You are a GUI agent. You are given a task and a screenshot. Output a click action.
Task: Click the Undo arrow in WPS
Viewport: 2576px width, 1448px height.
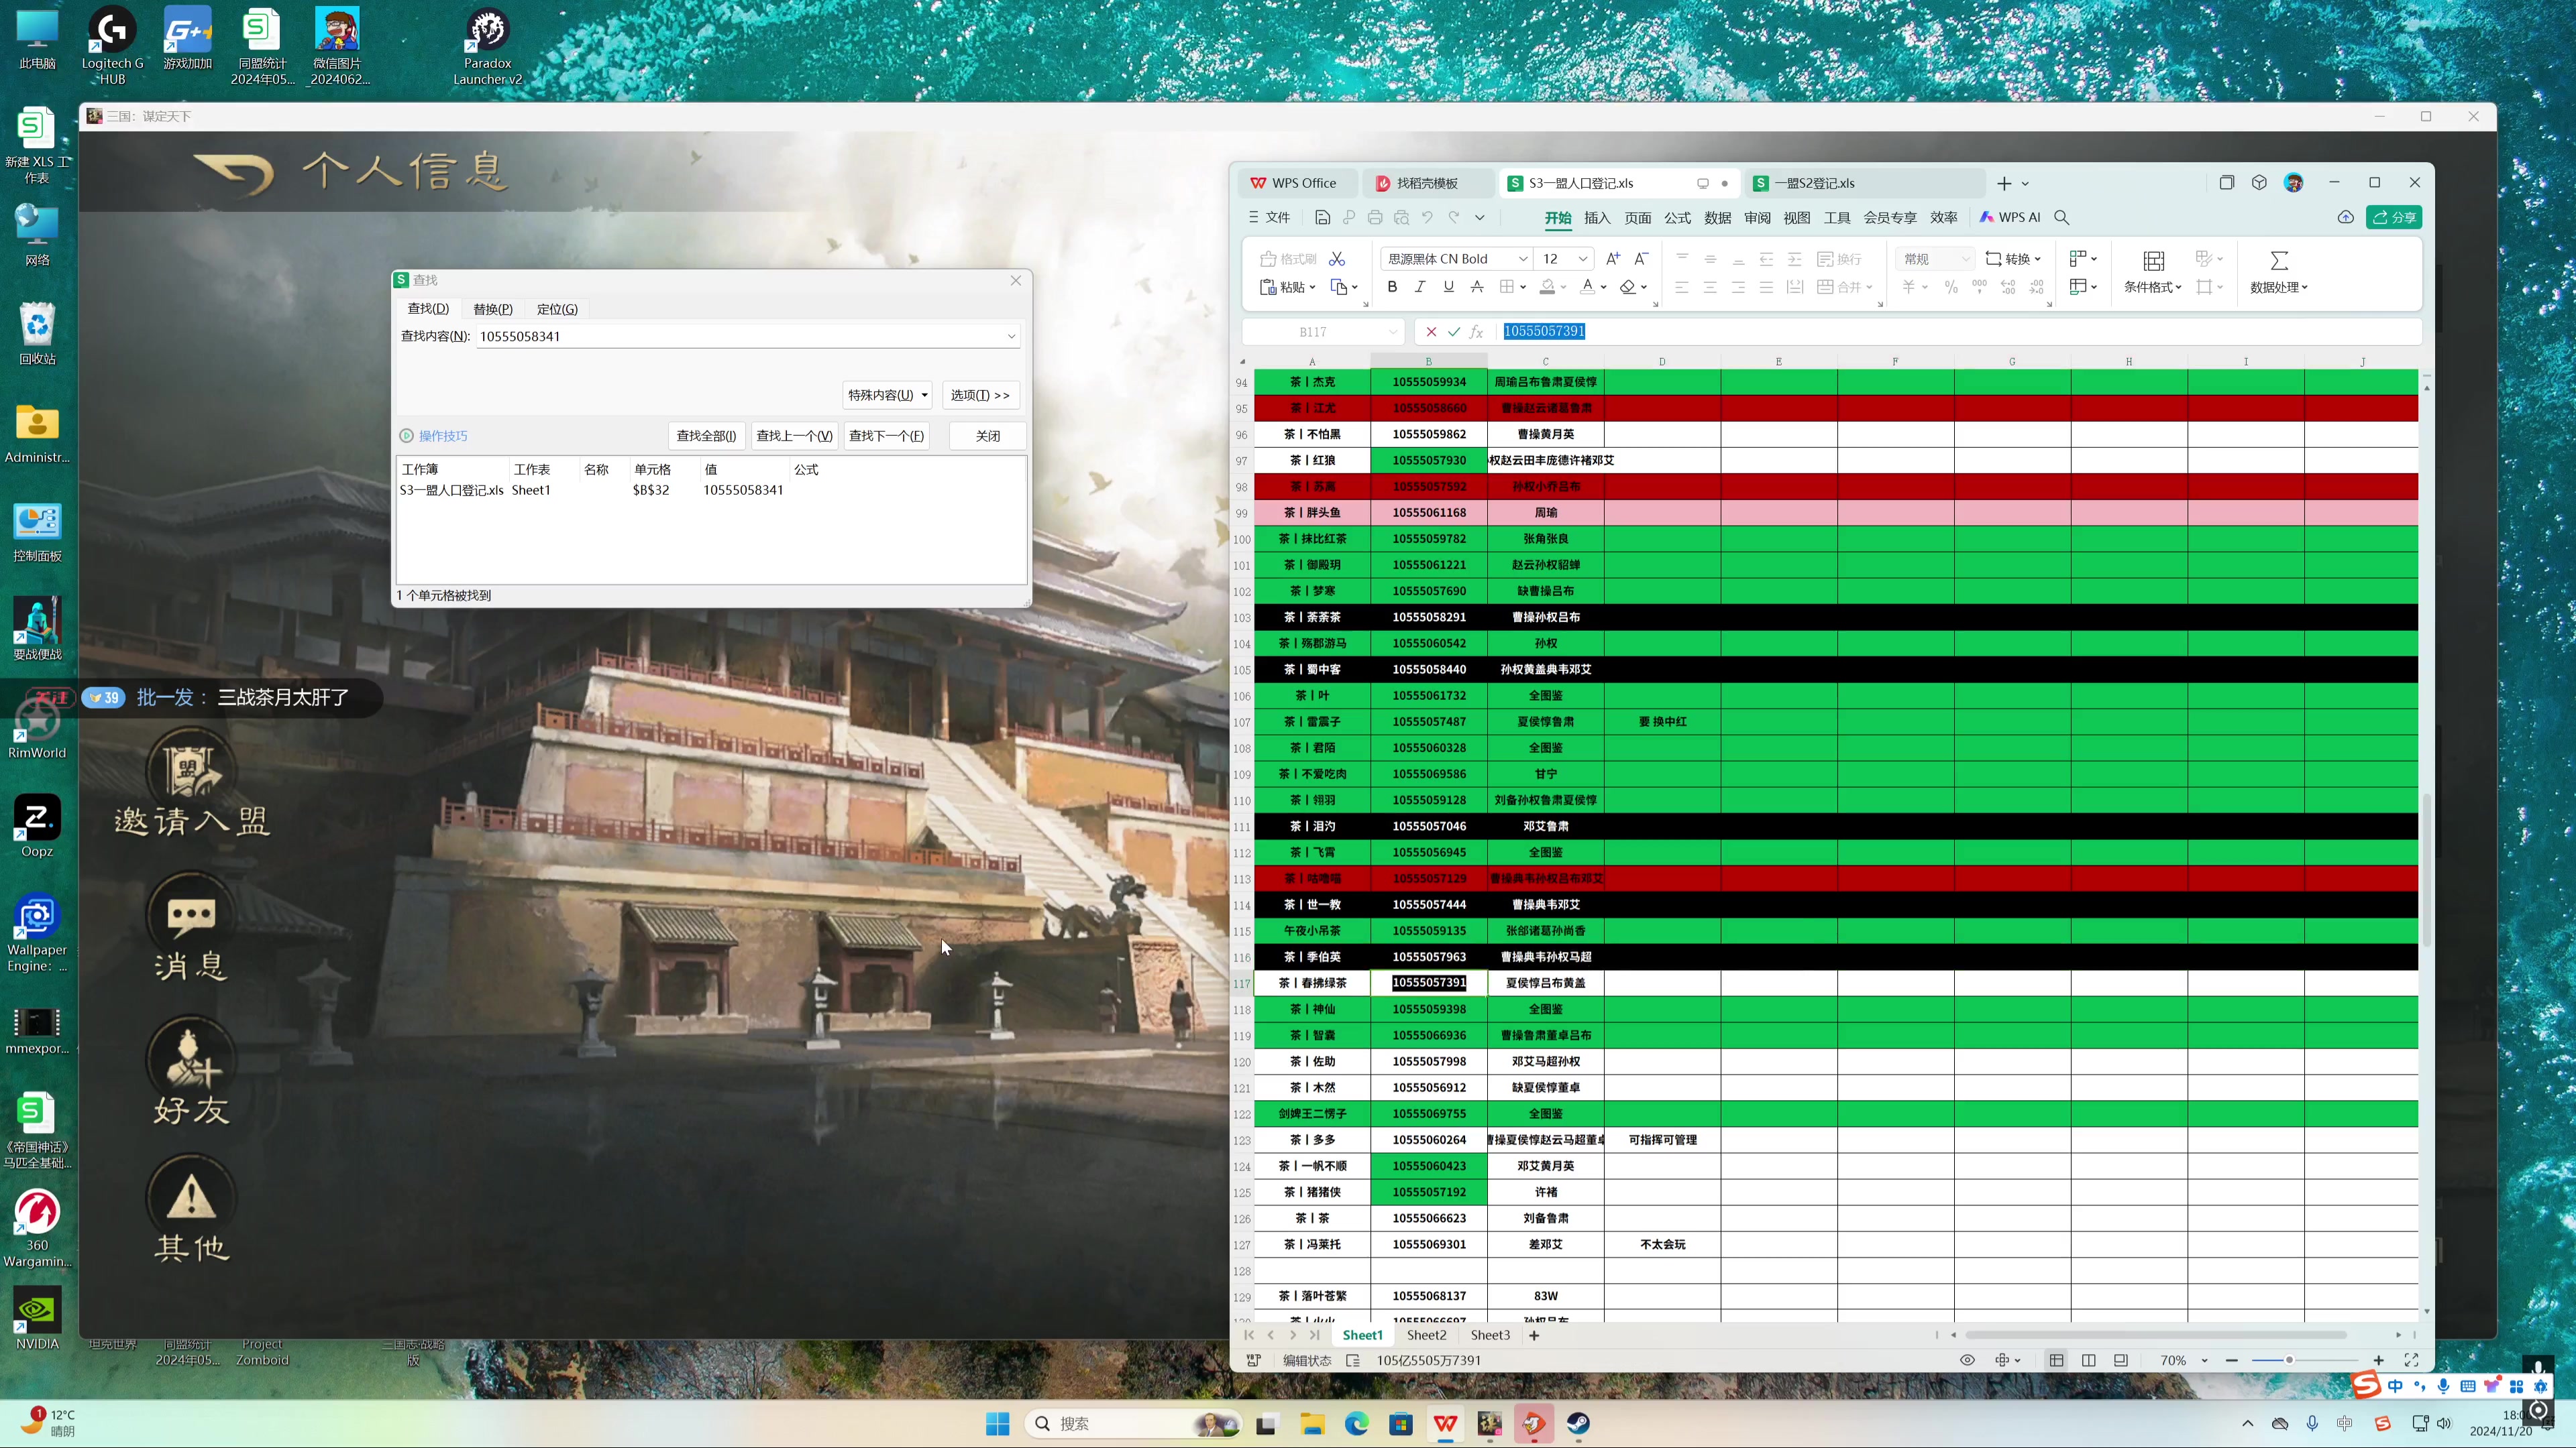coord(1427,217)
